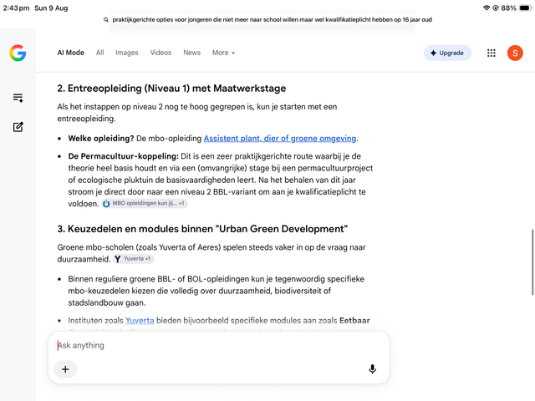Switch to the Images tab

[x=126, y=53]
